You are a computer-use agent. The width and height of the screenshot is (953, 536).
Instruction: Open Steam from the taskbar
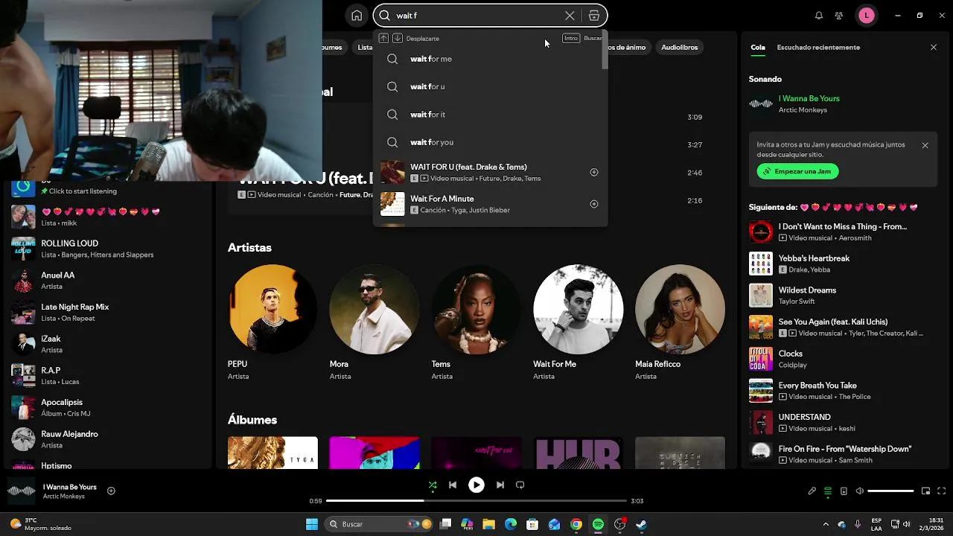coord(641,524)
